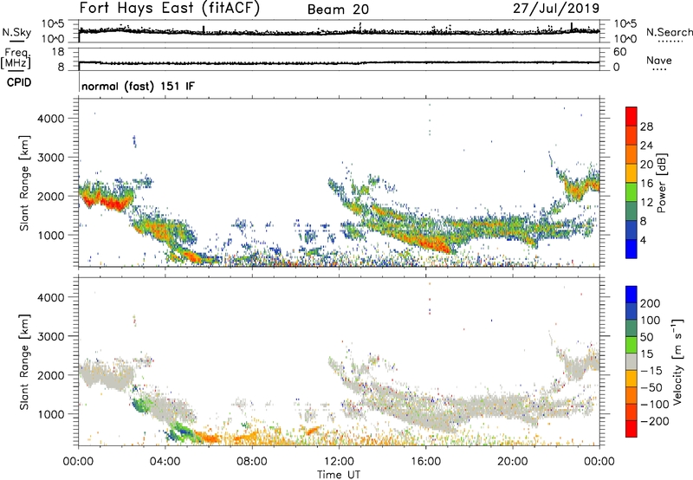Click the date '27/Jul/2019'
This screenshot has width=693, height=480.
(x=556, y=9)
